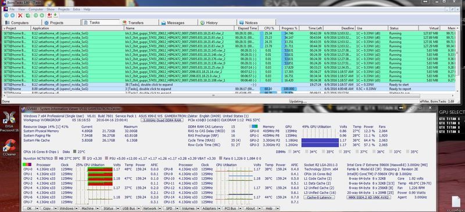The height and width of the screenshot is (212, 465).
Task: Open the dropdown arrow next to Volumes
Action: coord(198,209)
